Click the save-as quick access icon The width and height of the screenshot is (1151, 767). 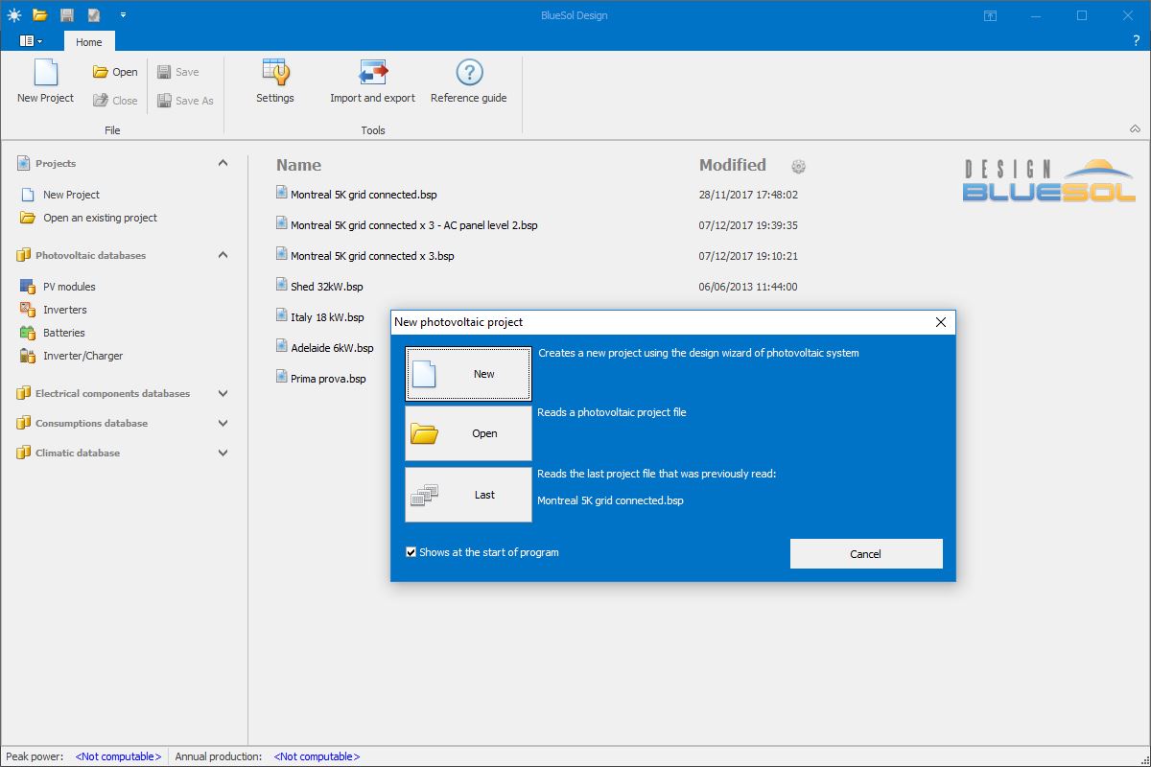[93, 14]
